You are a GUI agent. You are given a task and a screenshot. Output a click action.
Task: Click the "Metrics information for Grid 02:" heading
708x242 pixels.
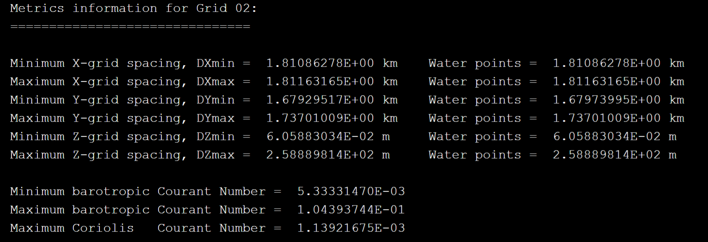[133, 8]
